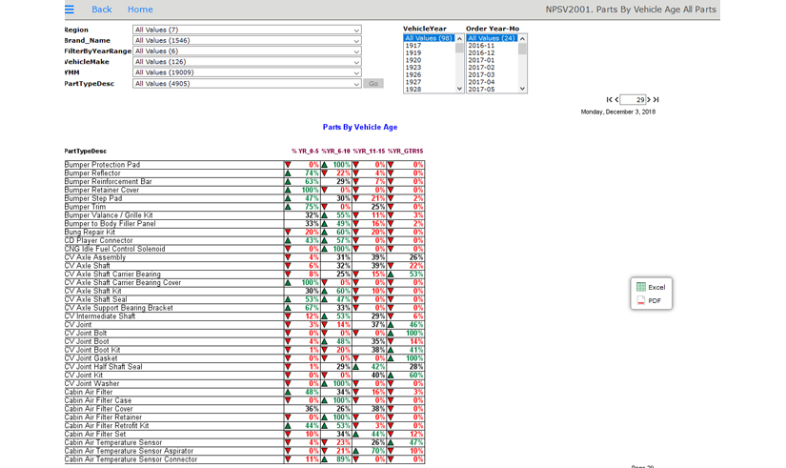Open the Brand_Name dropdown
This screenshot has height=468, width=786.
247,40
